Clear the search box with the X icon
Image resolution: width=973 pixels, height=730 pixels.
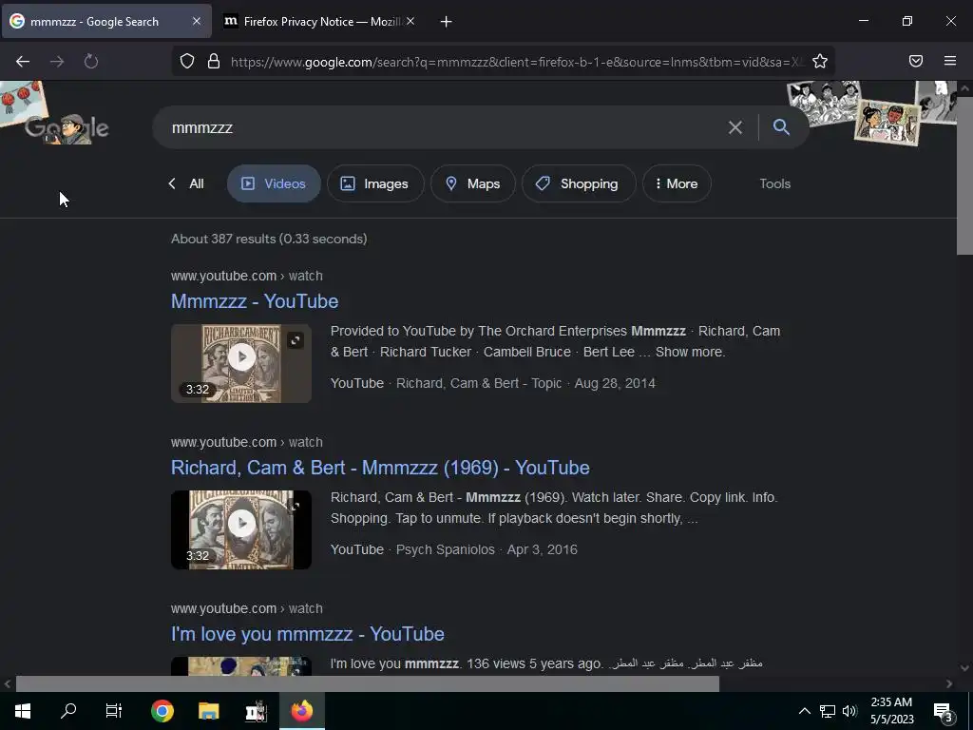[x=735, y=128]
